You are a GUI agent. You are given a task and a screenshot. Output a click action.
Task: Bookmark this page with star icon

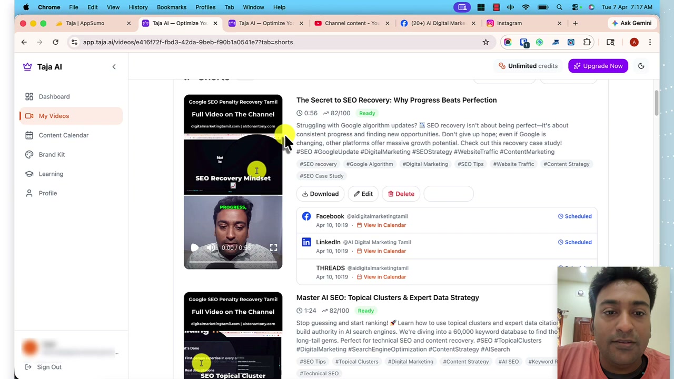(x=485, y=42)
